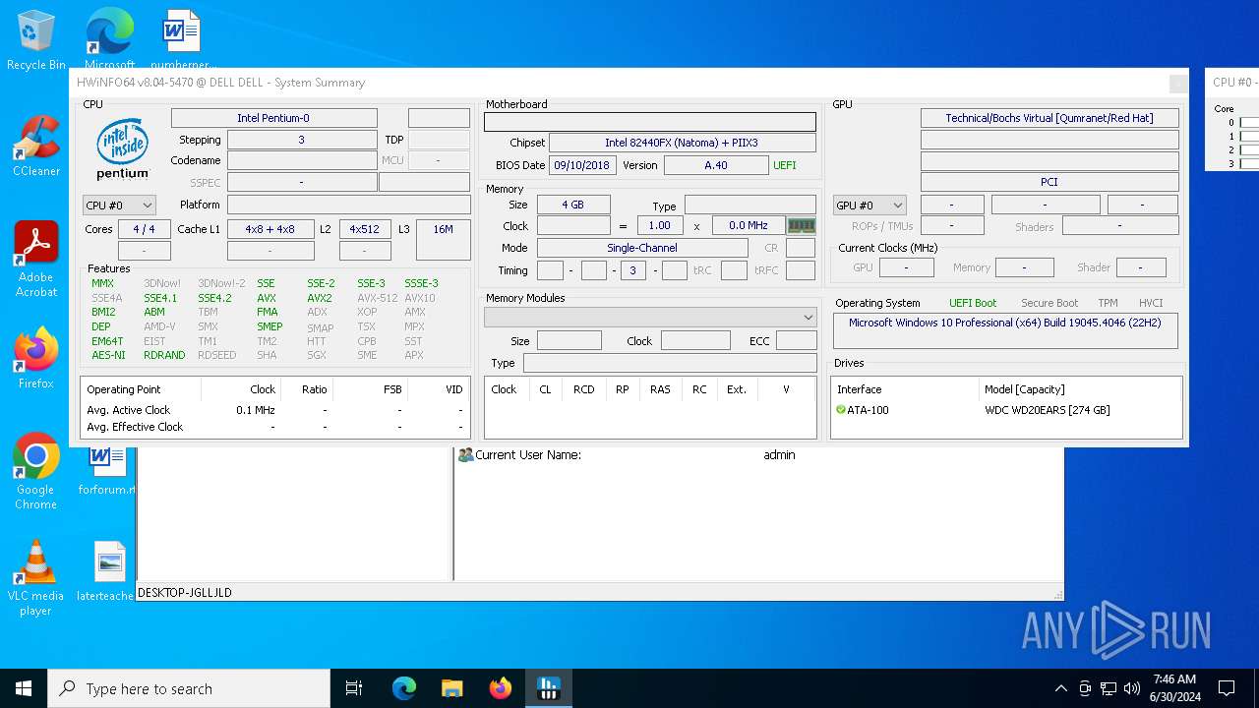The height and width of the screenshot is (708, 1259).
Task: Click the Windows taskbar search box
Action: [x=189, y=688]
